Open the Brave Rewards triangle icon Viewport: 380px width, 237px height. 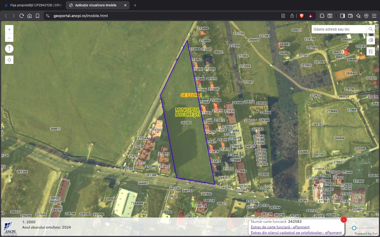pos(311,16)
